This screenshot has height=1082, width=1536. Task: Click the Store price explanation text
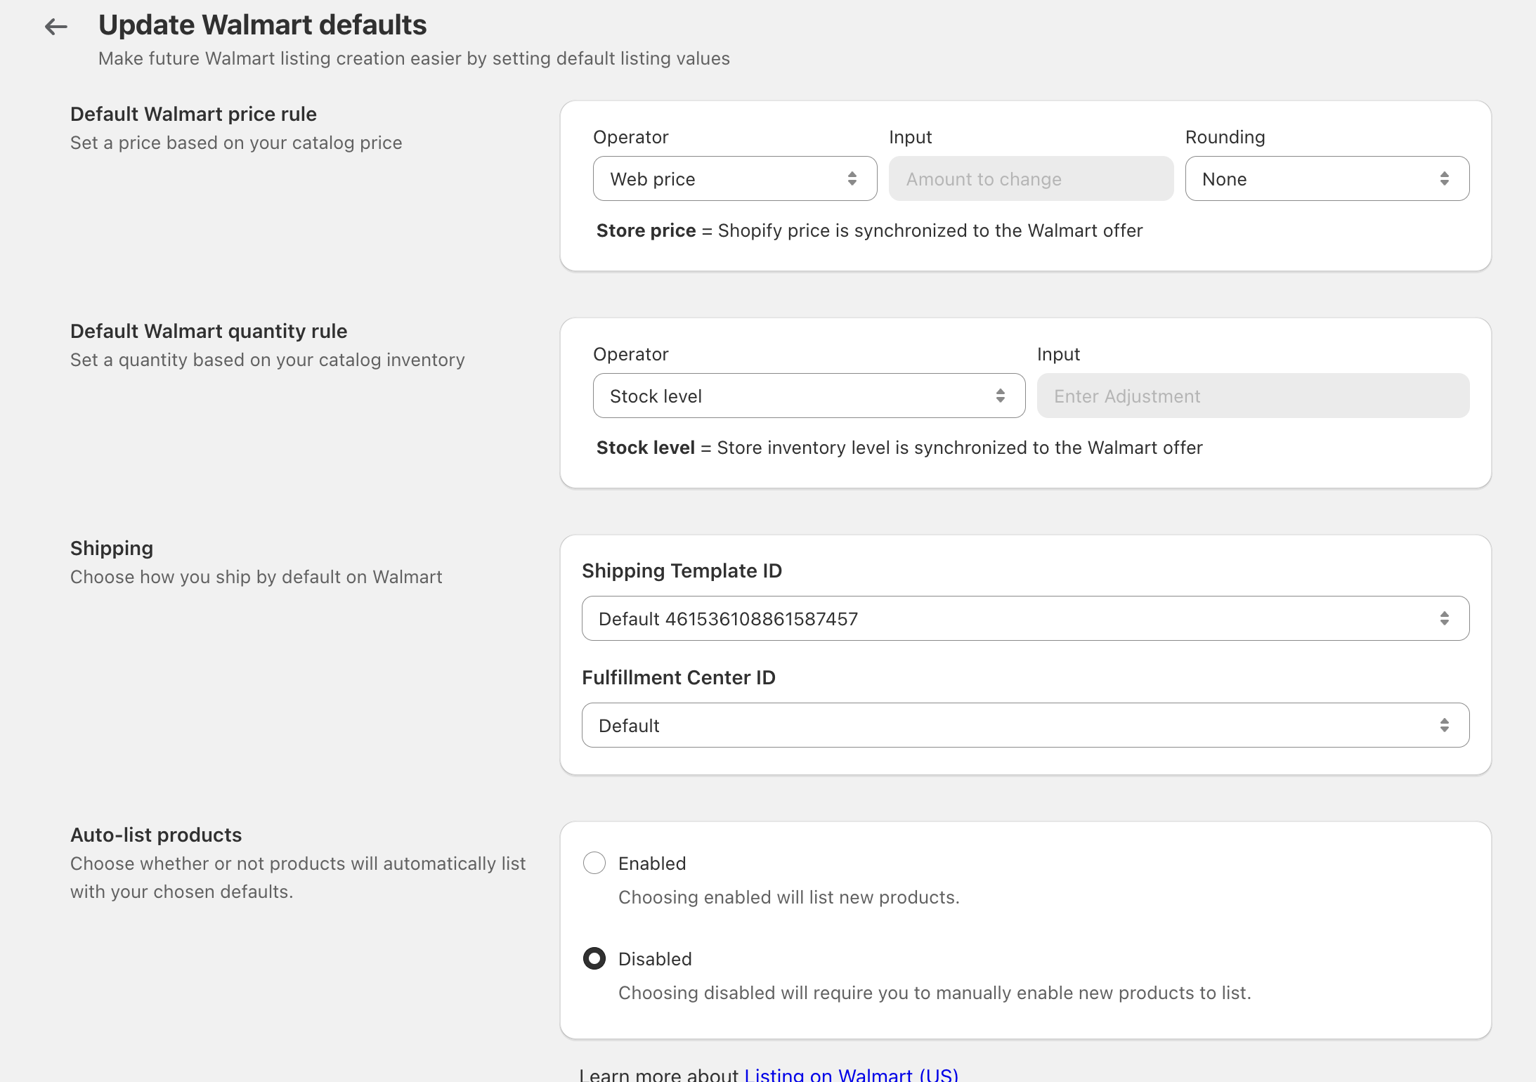point(869,230)
